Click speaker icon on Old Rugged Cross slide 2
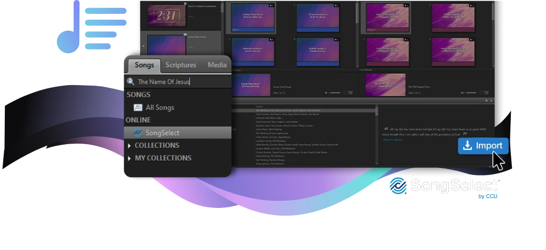Image resolution: width=546 pixels, height=250 pixels. (472, 5)
